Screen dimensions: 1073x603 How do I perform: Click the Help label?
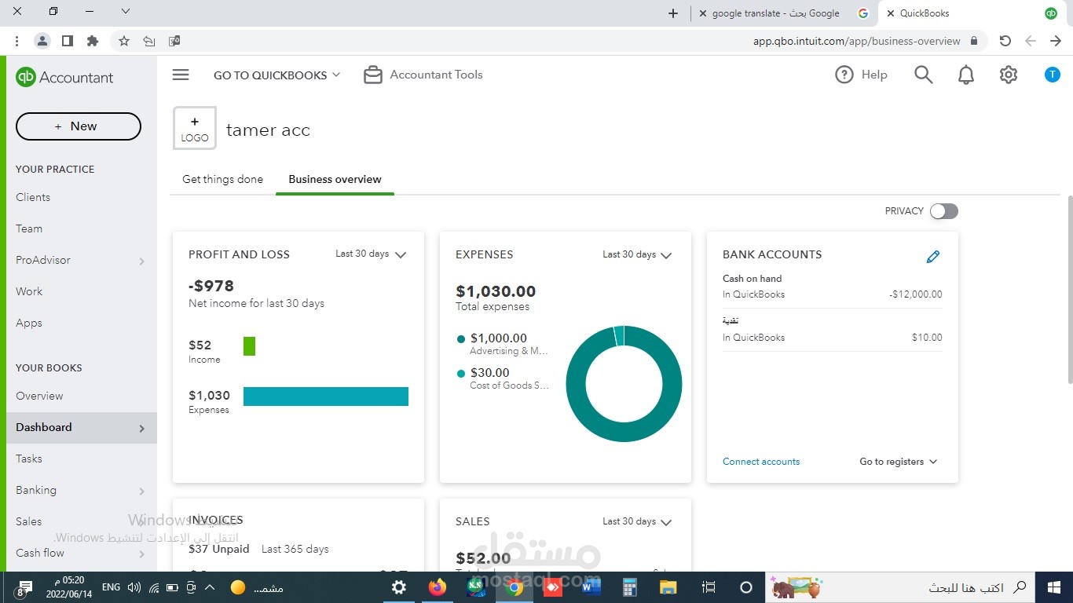[874, 75]
